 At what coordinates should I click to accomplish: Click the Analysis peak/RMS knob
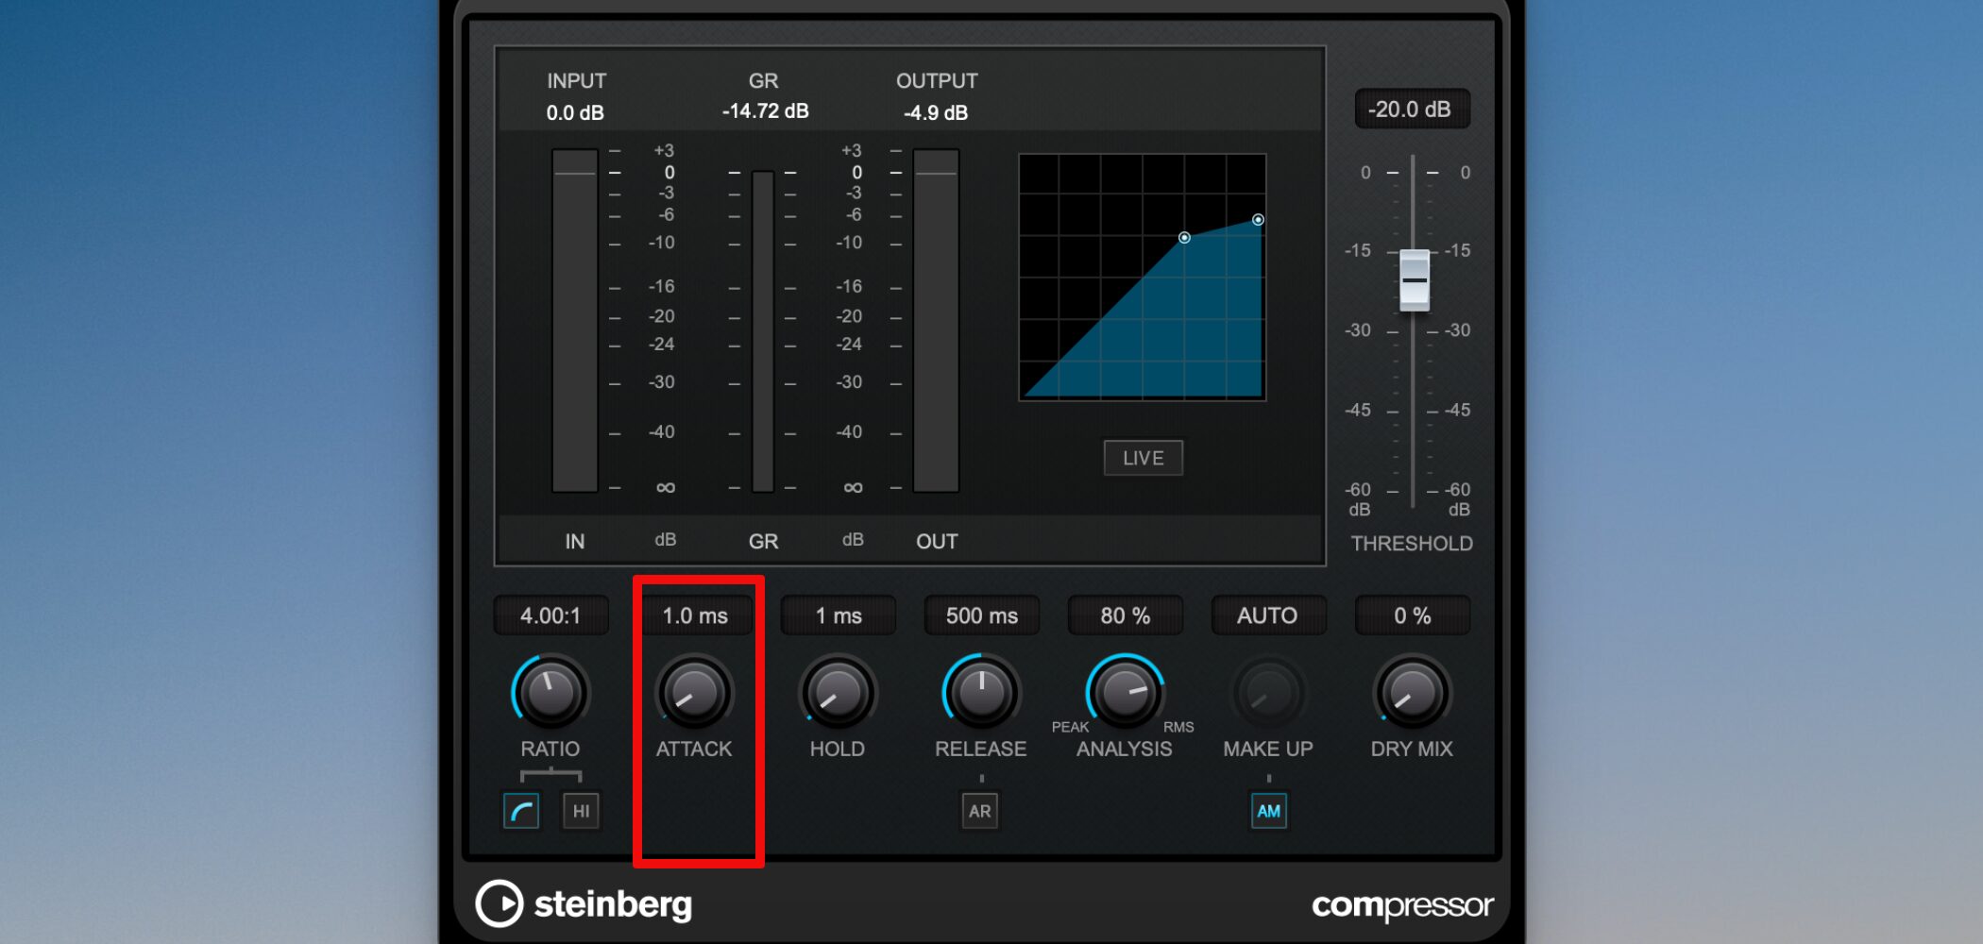click(x=1125, y=692)
